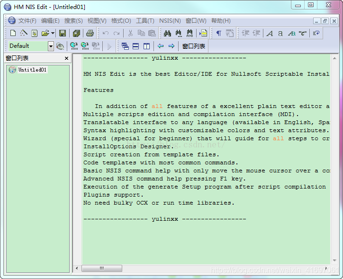343x279 pixels.
Task: Open the 编辑(E) menu
Action: click(50, 21)
